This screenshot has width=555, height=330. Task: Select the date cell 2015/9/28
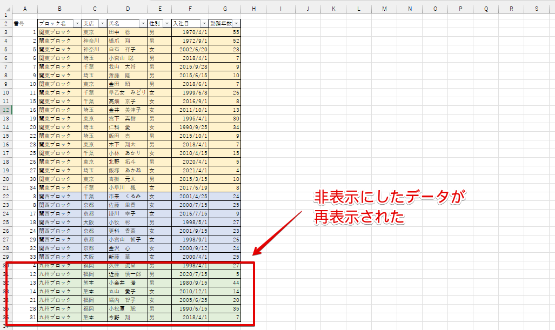[x=190, y=66]
